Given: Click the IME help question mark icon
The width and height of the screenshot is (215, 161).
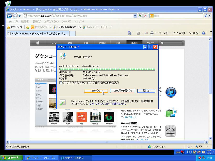Looking at the screenshot, I should click(203, 152).
